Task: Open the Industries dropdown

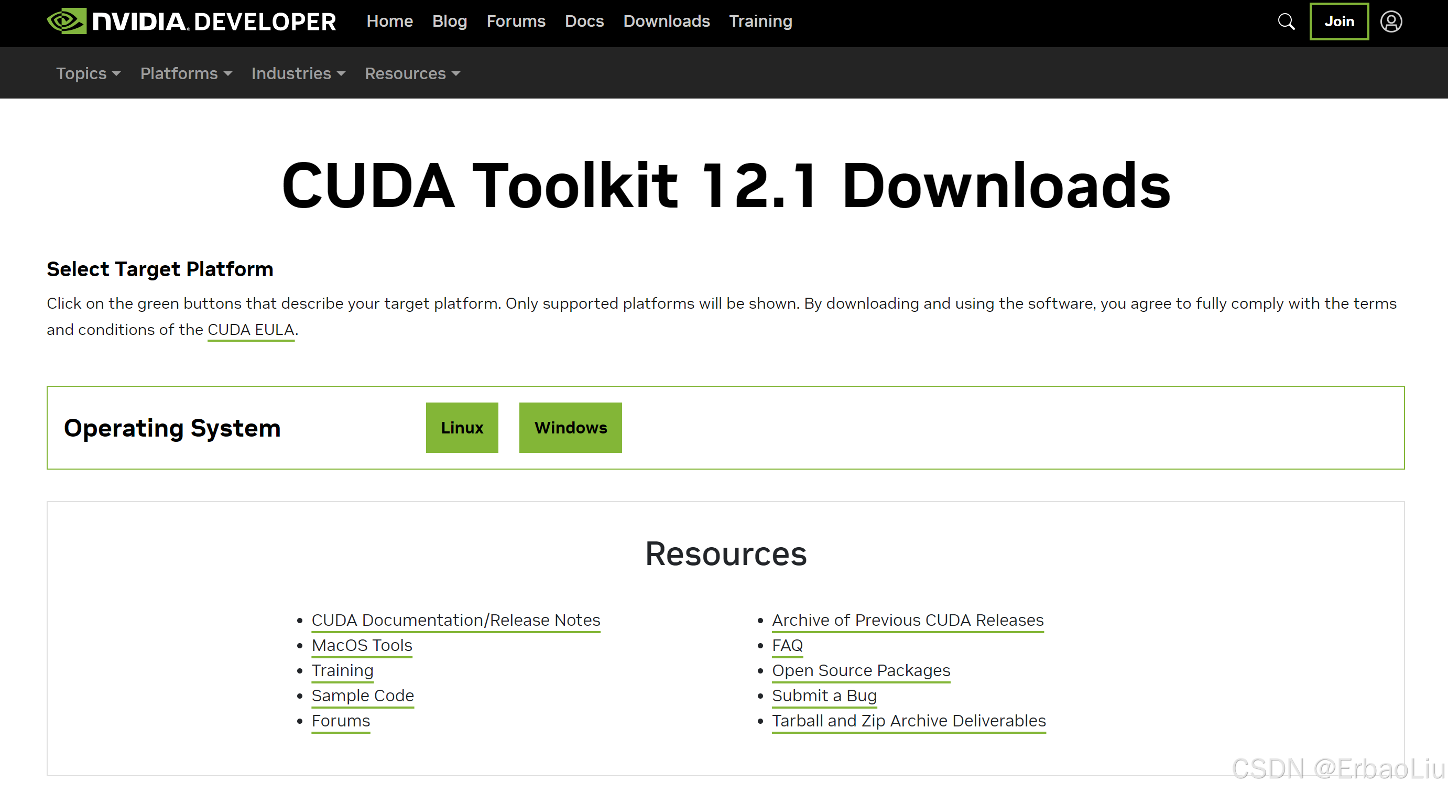Action: 298,73
